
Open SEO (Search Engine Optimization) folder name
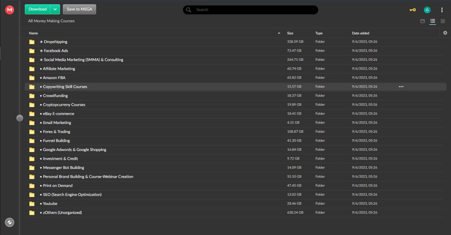pyautogui.click(x=71, y=195)
